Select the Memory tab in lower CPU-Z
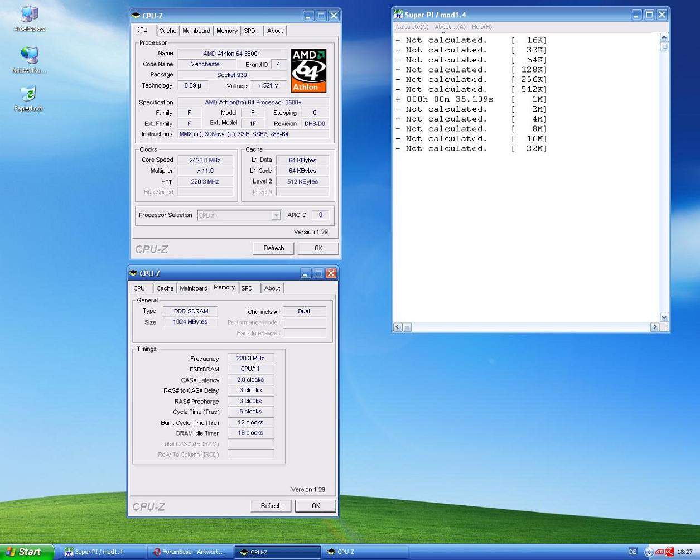700x560 pixels. (224, 287)
